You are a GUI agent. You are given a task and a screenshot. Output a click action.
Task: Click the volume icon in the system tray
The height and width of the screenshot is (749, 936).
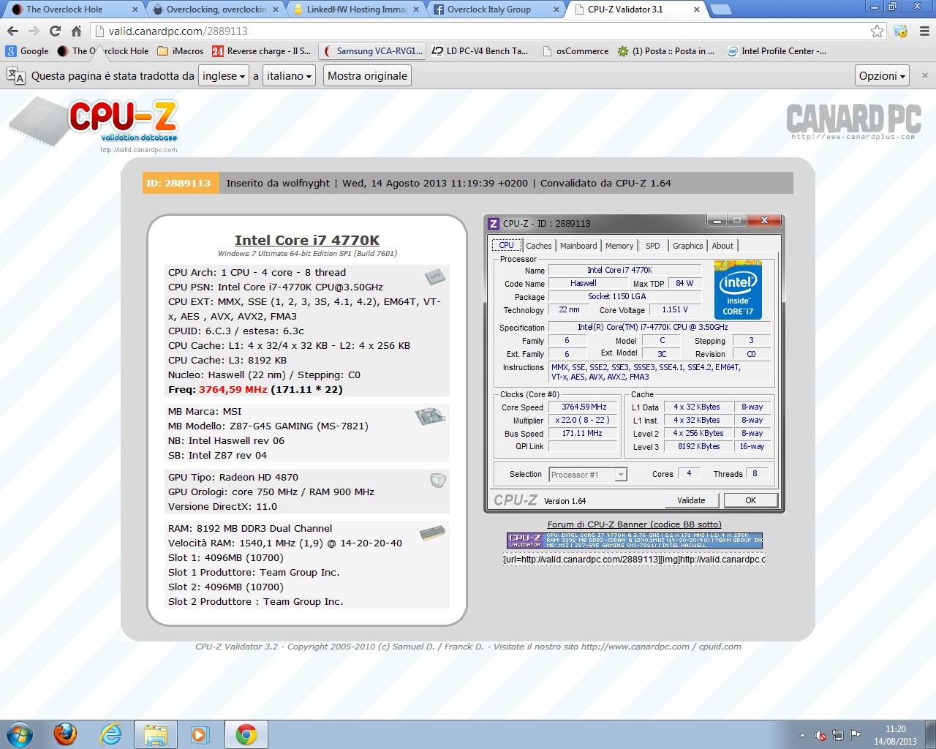tap(820, 735)
